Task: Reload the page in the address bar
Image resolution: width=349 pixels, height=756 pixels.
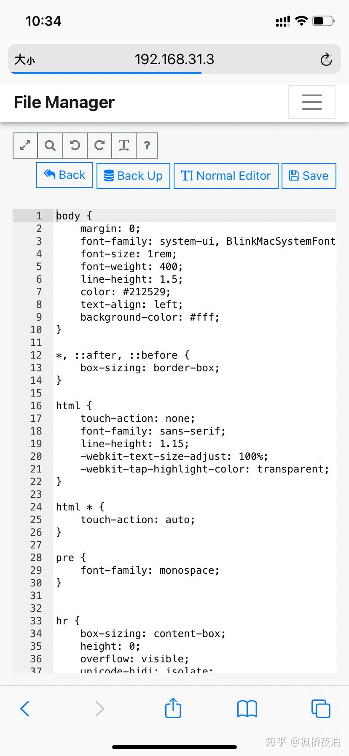Action: (x=326, y=59)
